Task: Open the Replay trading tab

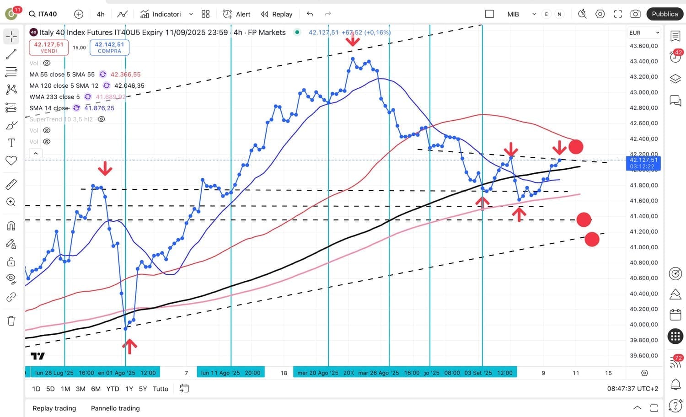Action: pos(54,408)
